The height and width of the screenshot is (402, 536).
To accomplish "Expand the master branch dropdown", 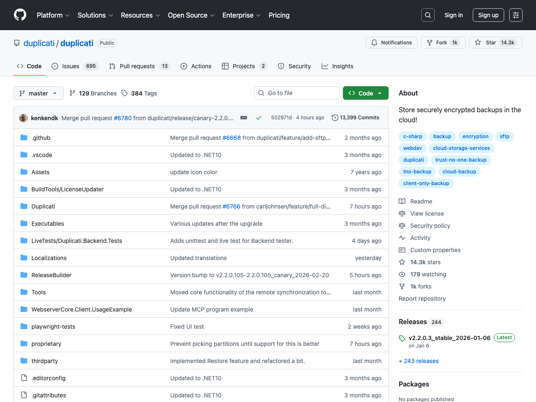I will click(38, 93).
